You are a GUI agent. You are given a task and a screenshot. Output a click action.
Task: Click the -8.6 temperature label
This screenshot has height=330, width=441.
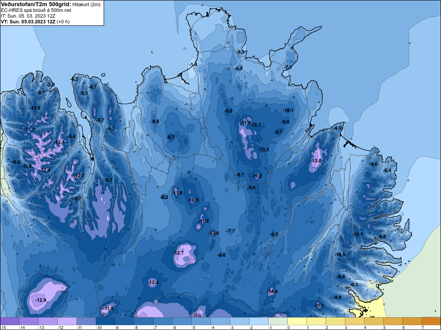(155, 121)
